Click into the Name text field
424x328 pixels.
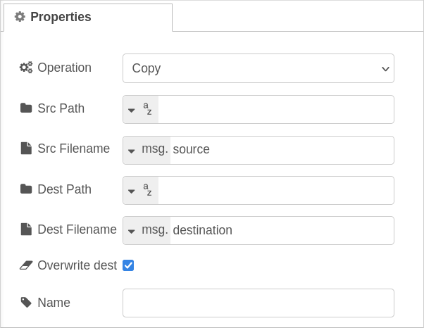click(x=258, y=303)
